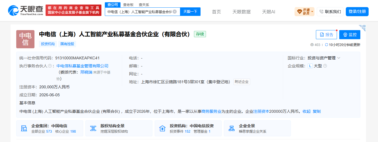The image size is (378, 142).
Task: Click the TianYanCha logo icon
Action: tap(13, 11)
